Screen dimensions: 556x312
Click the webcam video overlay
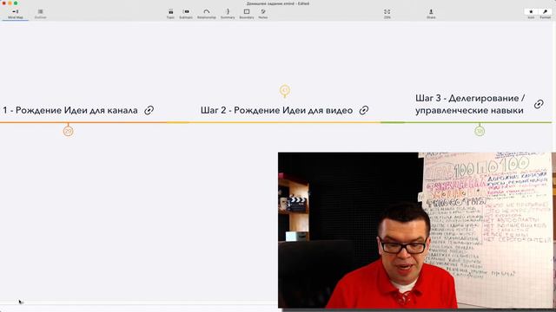(x=417, y=230)
